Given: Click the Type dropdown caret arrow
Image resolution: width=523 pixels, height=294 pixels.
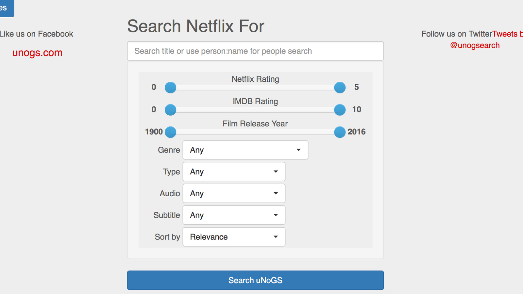Looking at the screenshot, I should pos(276,172).
